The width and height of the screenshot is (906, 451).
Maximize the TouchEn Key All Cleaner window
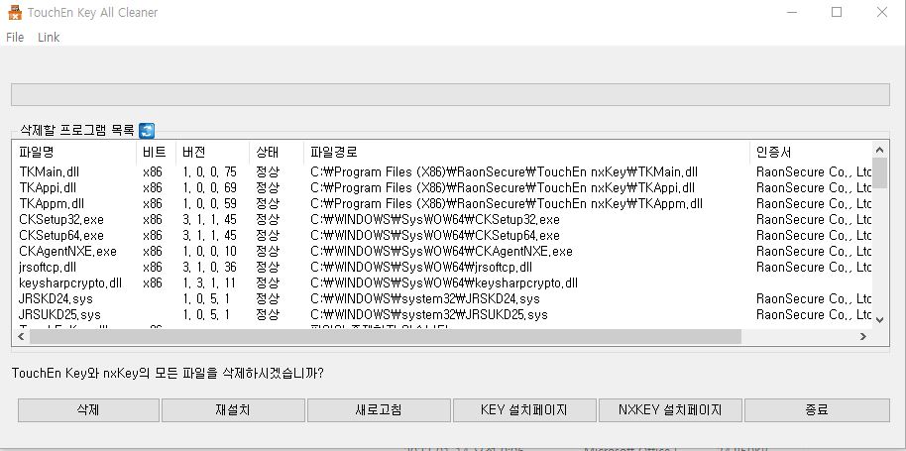837,12
